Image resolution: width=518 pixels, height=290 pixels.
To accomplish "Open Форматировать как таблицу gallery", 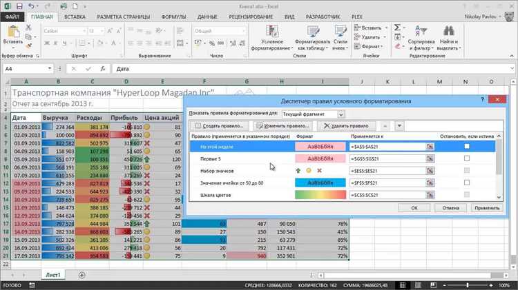I will pyautogui.click(x=312, y=38).
